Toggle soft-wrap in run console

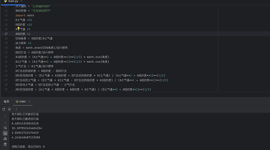5,128
